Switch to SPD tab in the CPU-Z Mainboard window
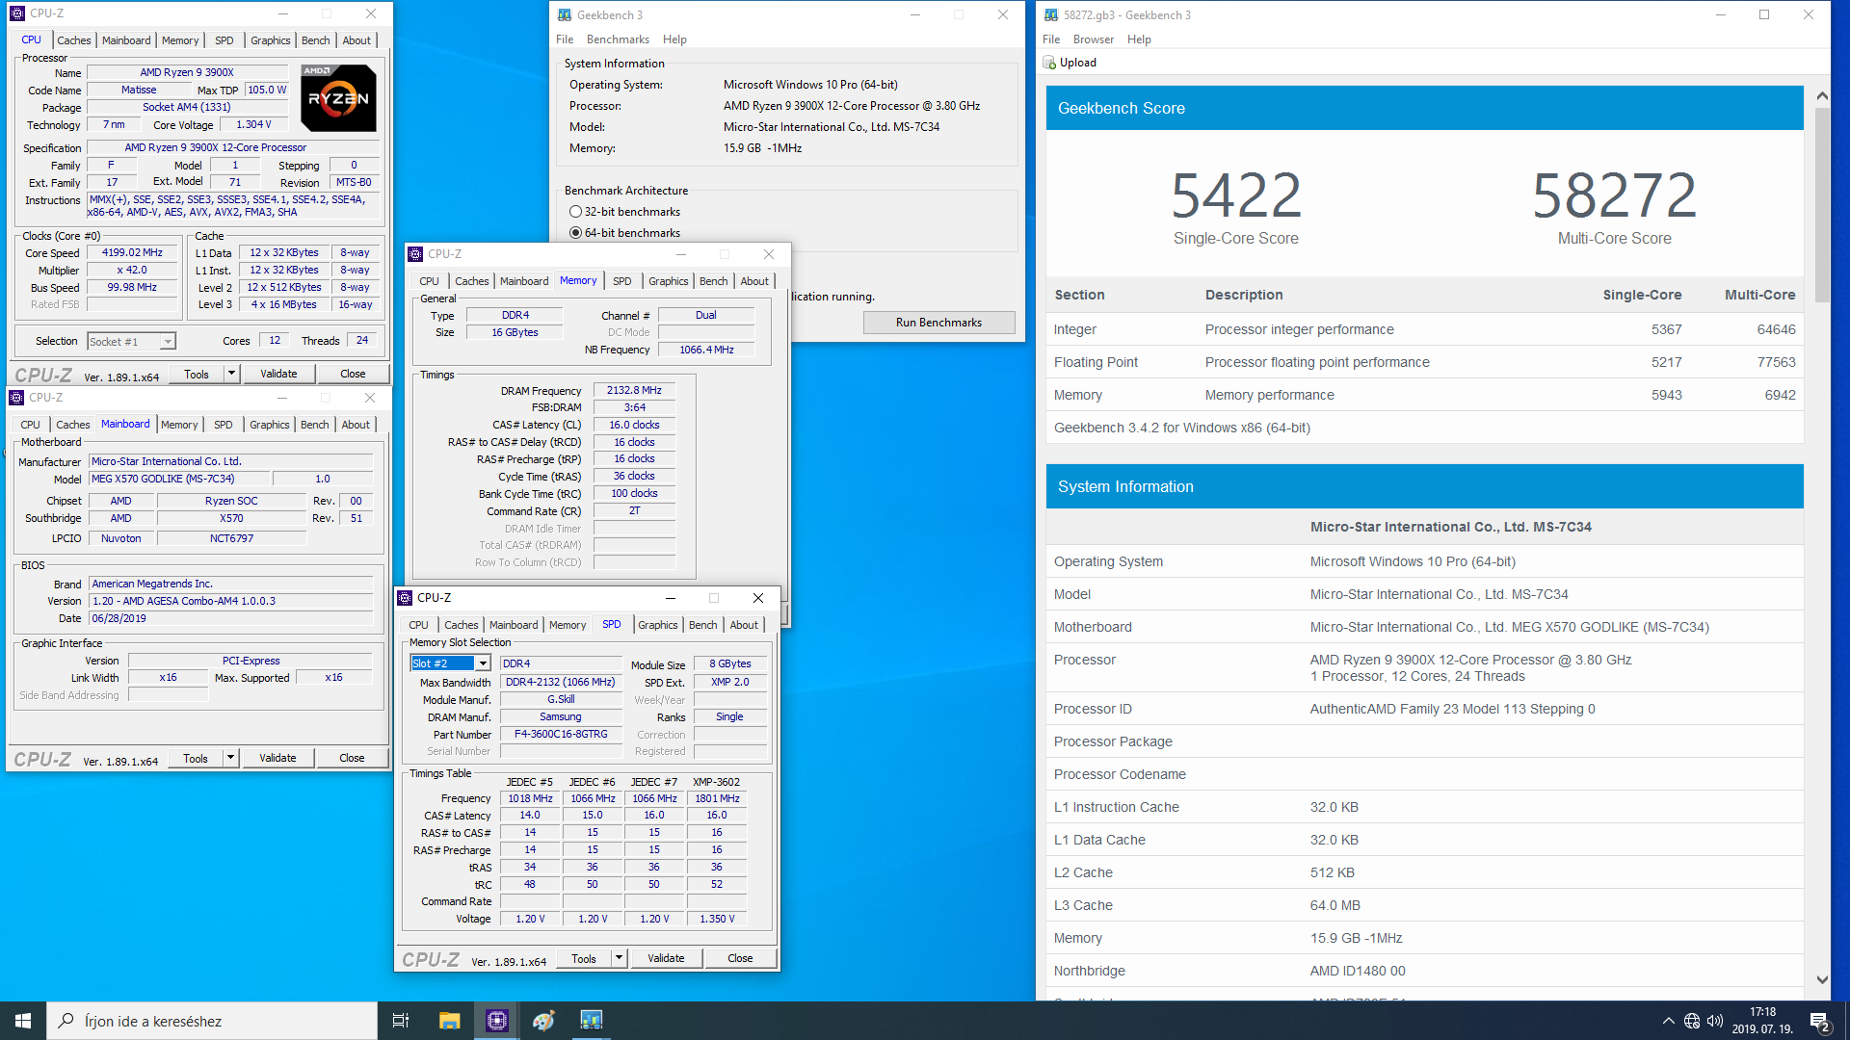The height and width of the screenshot is (1040, 1850). 223,425
